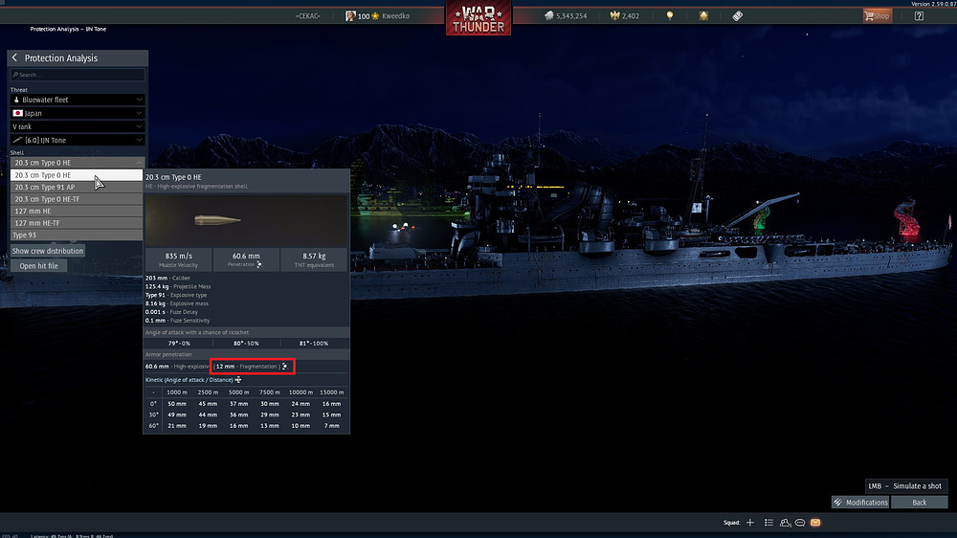Open the IJN Tone vehicle dropdown
This screenshot has width=957, height=538.
point(78,140)
